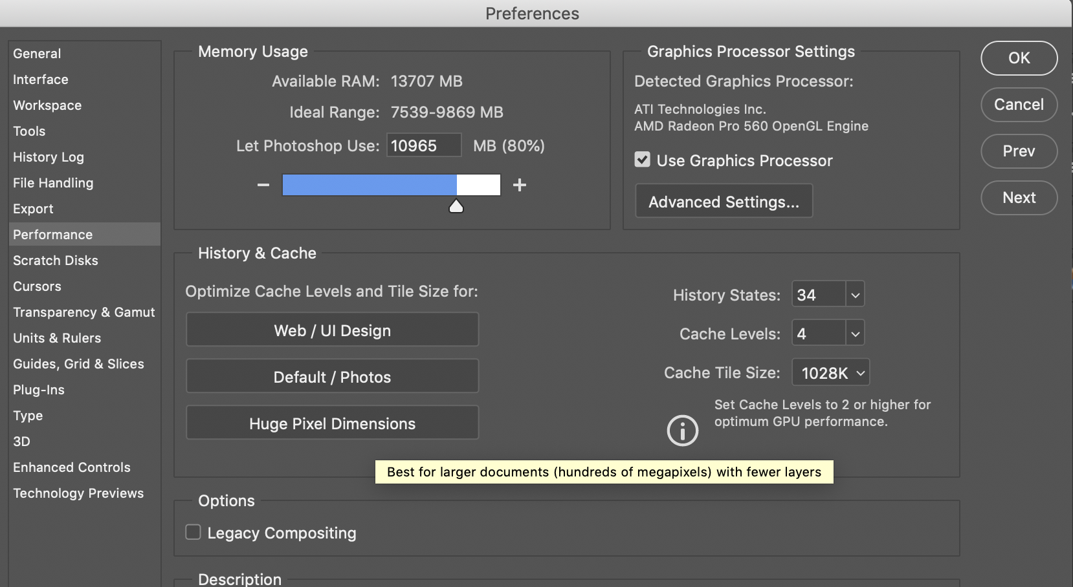Image resolution: width=1073 pixels, height=587 pixels.
Task: Open Advanced Settings for graphics processor
Action: pos(723,201)
